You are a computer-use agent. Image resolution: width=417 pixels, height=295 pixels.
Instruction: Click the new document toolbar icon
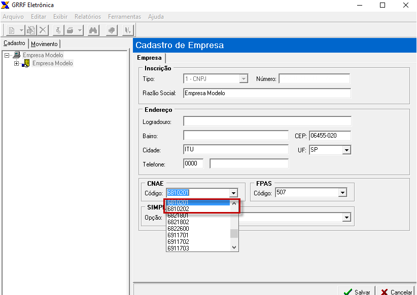[x=12, y=30]
